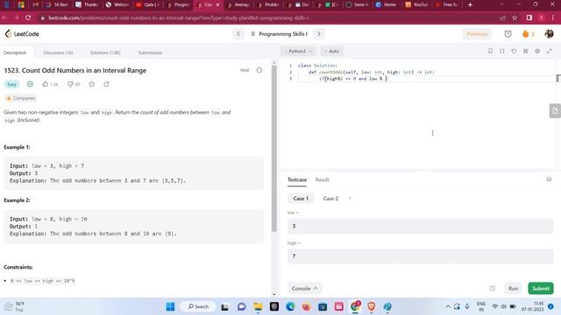Open editor settings gear
The height and width of the screenshot is (315, 561).
click(x=537, y=52)
